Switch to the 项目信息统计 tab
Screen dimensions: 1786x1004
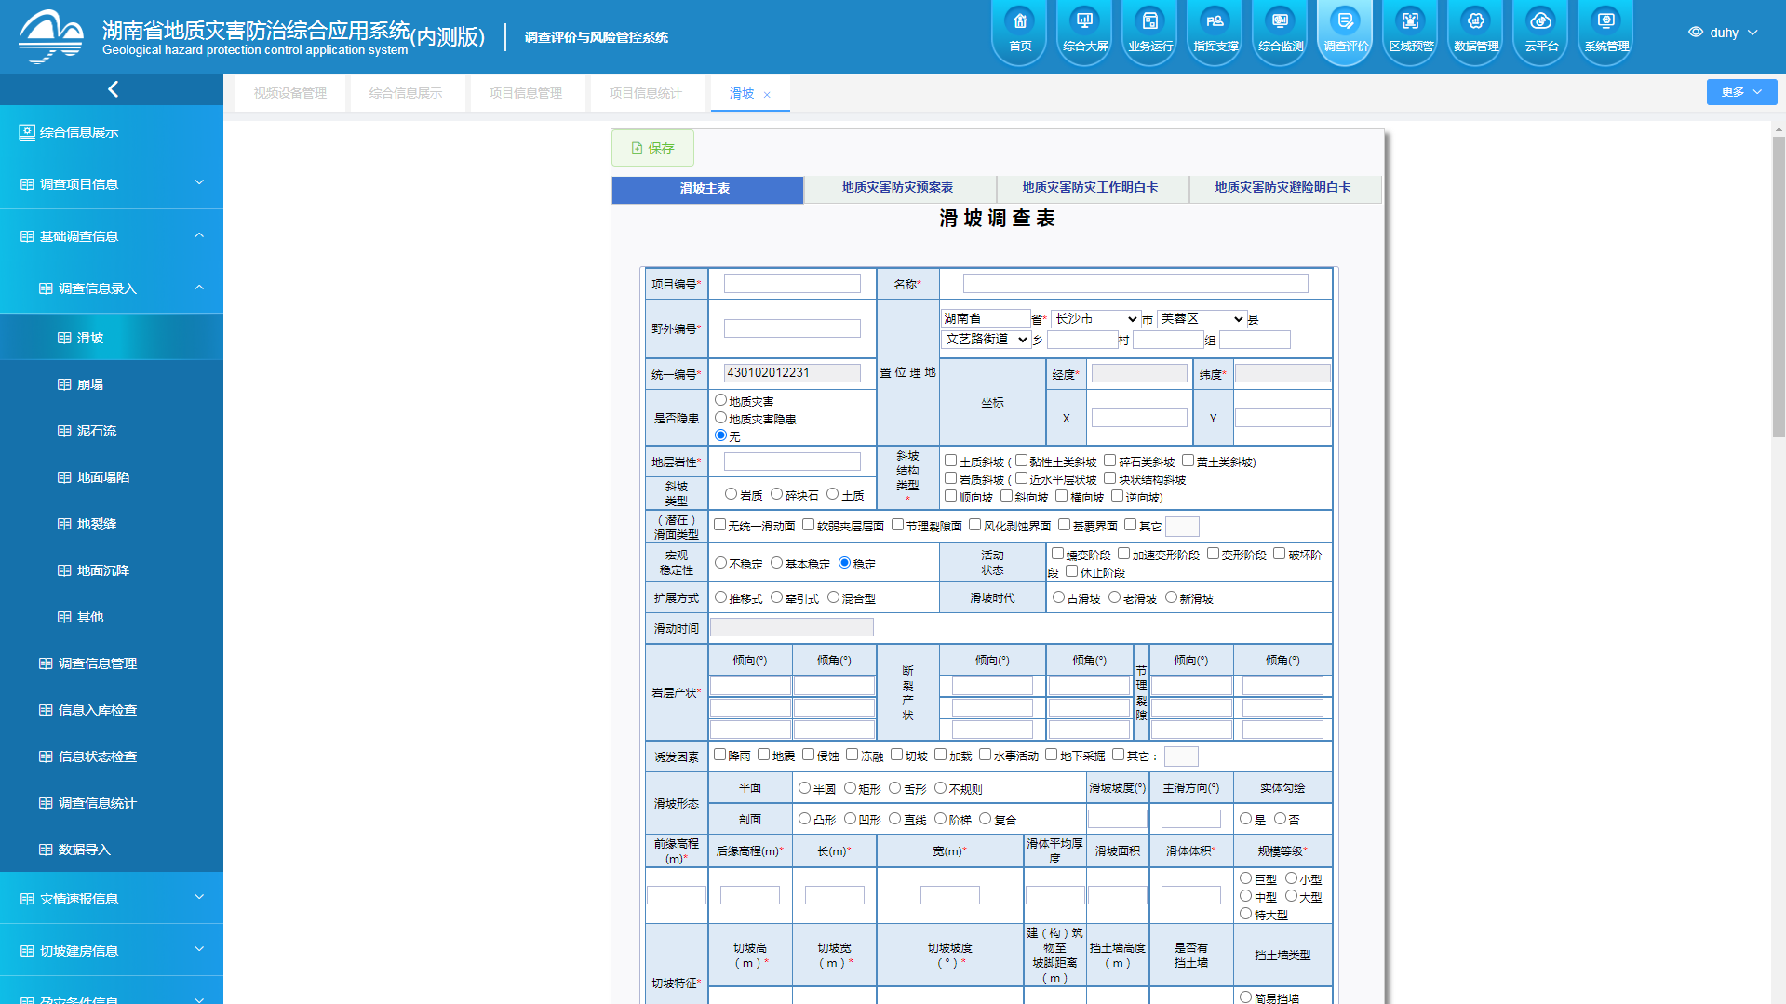pos(648,92)
